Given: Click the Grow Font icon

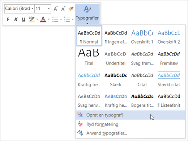Looking at the screenshot, I should (56, 9).
